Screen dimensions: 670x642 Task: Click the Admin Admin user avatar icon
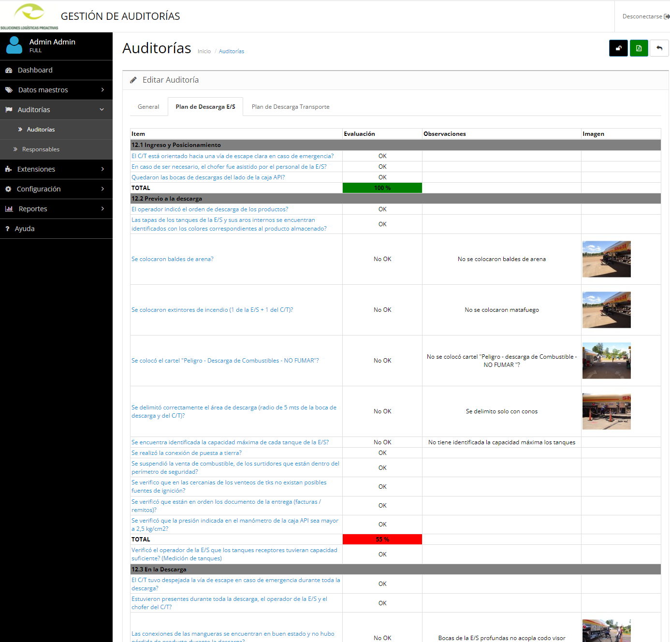(x=14, y=45)
